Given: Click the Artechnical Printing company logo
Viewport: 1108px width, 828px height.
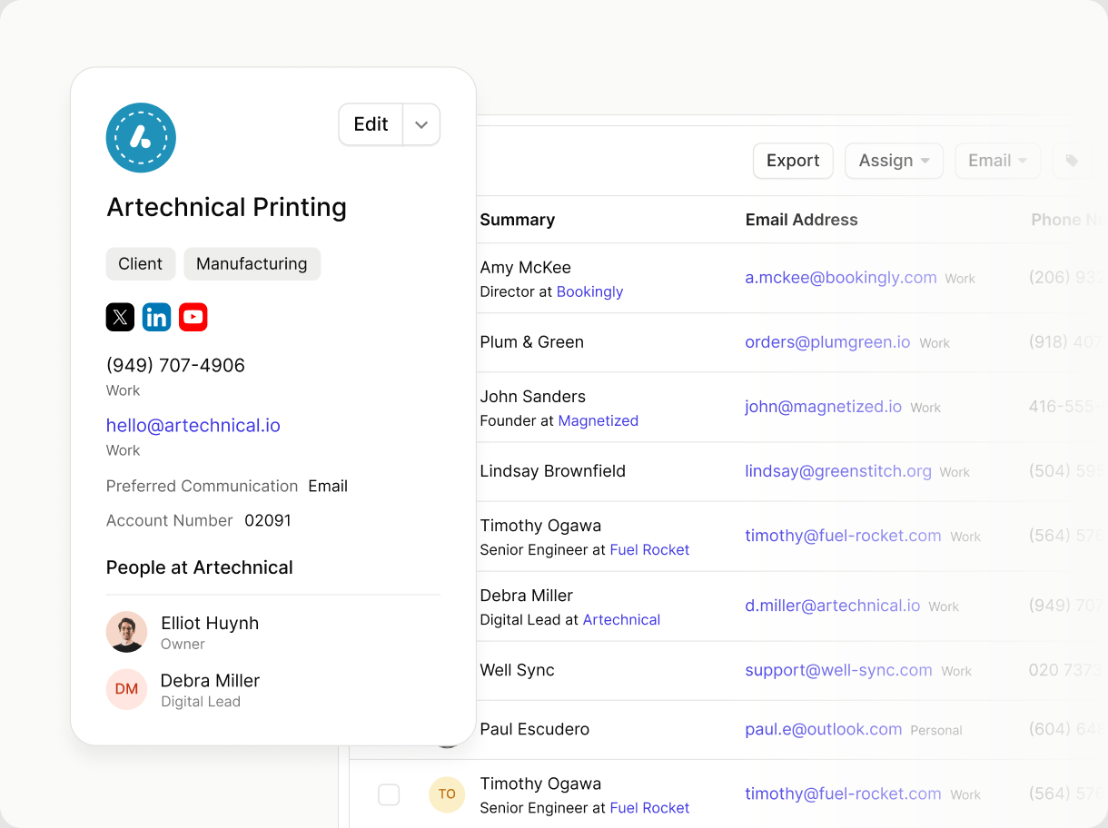Looking at the screenshot, I should pyautogui.click(x=141, y=138).
